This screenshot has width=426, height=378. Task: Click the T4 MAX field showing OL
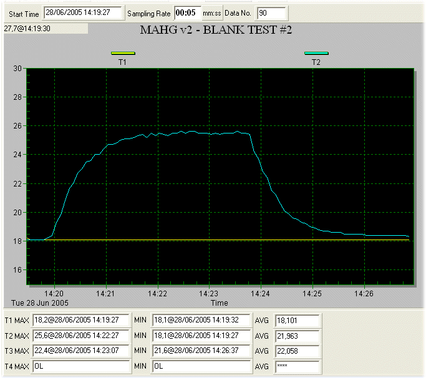click(x=80, y=366)
